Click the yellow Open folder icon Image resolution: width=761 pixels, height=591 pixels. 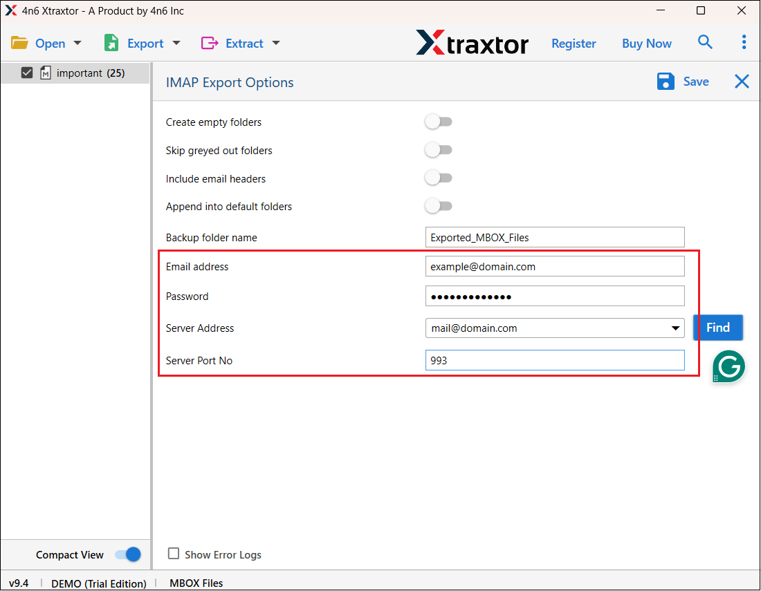tap(19, 42)
